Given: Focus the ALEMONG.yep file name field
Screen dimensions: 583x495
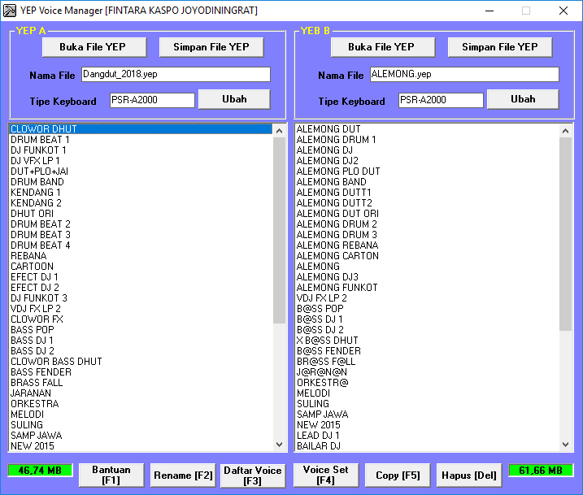Looking at the screenshot, I should [x=464, y=74].
